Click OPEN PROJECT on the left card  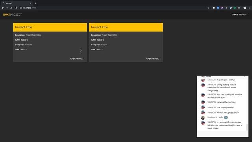pos(77,59)
